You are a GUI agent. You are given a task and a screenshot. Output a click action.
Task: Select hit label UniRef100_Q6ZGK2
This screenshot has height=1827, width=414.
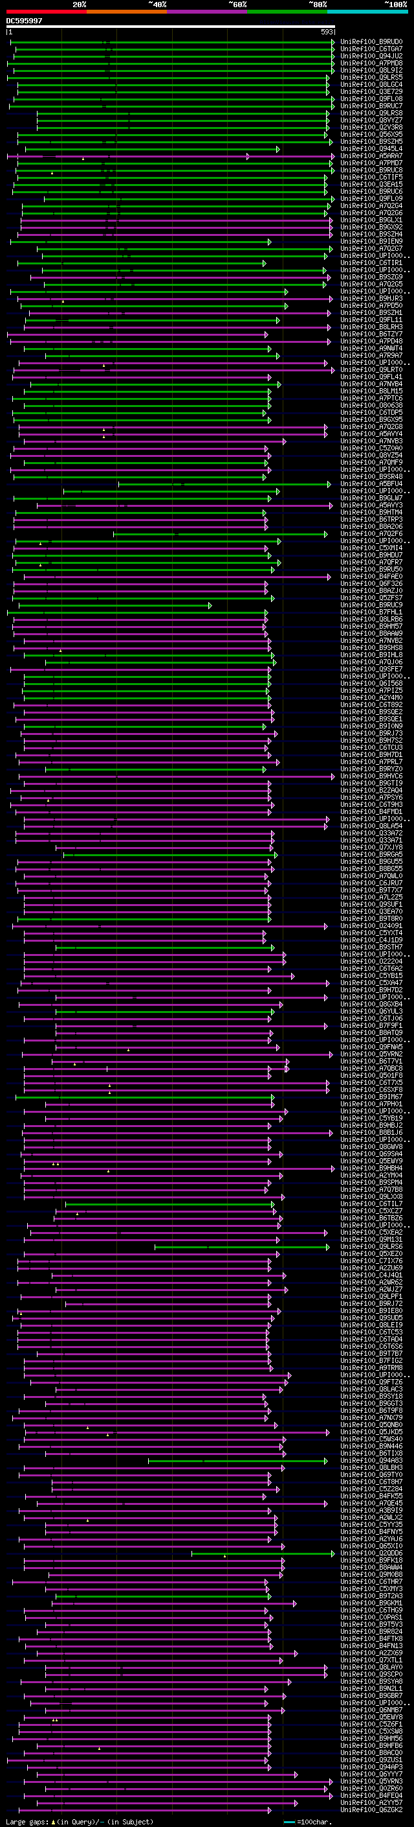[371, 1810]
